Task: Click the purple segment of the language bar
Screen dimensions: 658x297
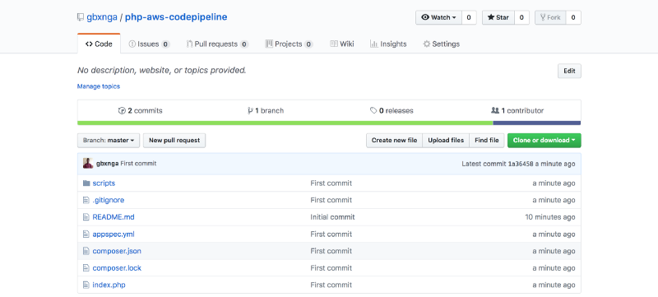Action: pos(537,123)
